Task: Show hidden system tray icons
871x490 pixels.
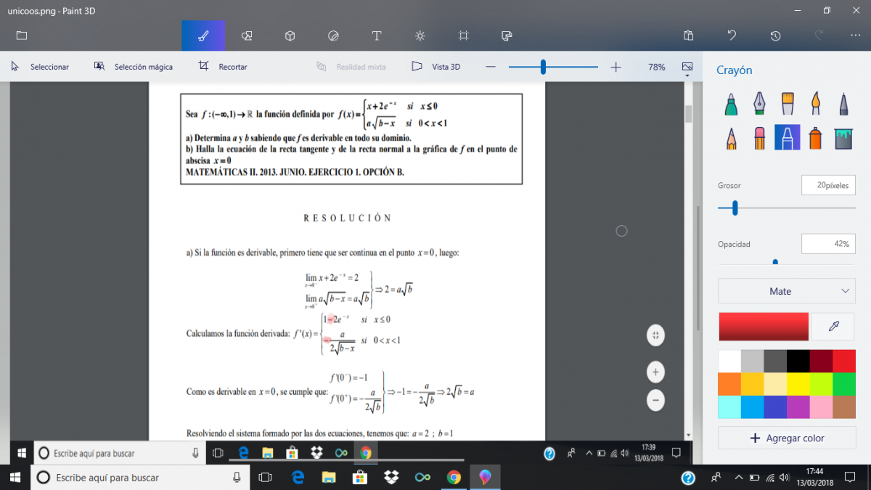Action: (x=738, y=477)
